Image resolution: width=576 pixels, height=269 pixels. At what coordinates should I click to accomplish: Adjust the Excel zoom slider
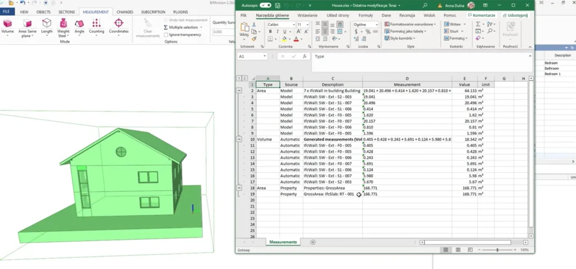click(497, 250)
